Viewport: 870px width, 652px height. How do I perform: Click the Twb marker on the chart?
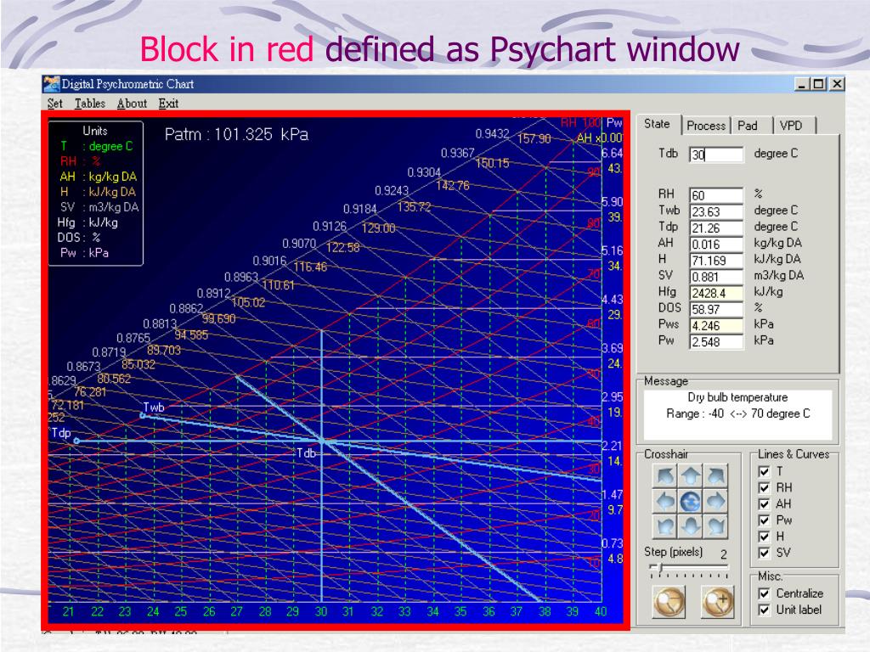click(x=143, y=414)
